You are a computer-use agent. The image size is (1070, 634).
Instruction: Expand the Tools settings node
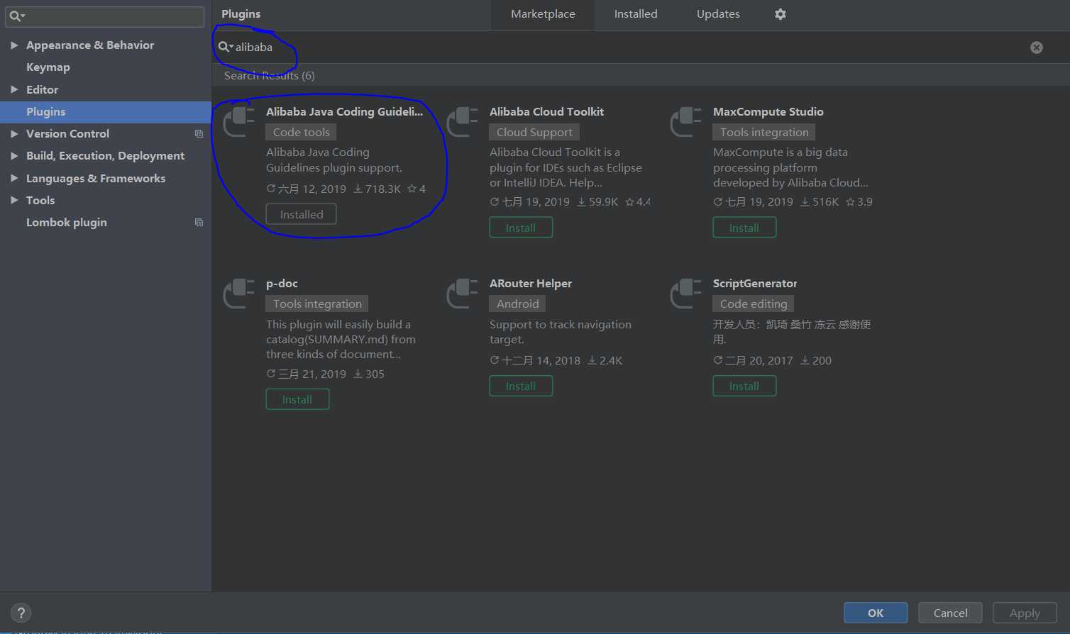pyautogui.click(x=14, y=200)
